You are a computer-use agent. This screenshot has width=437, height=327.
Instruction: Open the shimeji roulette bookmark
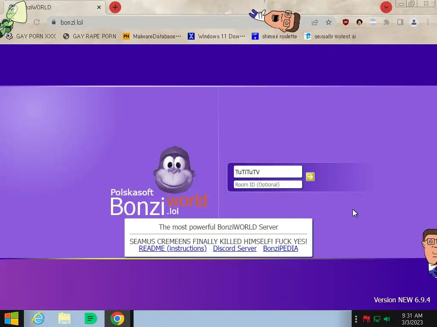274,36
